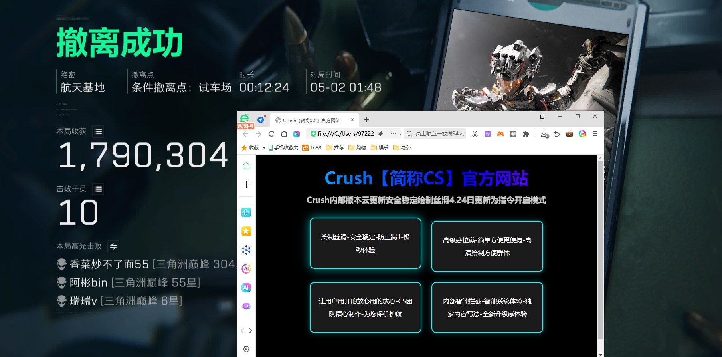
Task: Click the 阿彬bin defeated player row
Action: pyautogui.click(x=128, y=283)
